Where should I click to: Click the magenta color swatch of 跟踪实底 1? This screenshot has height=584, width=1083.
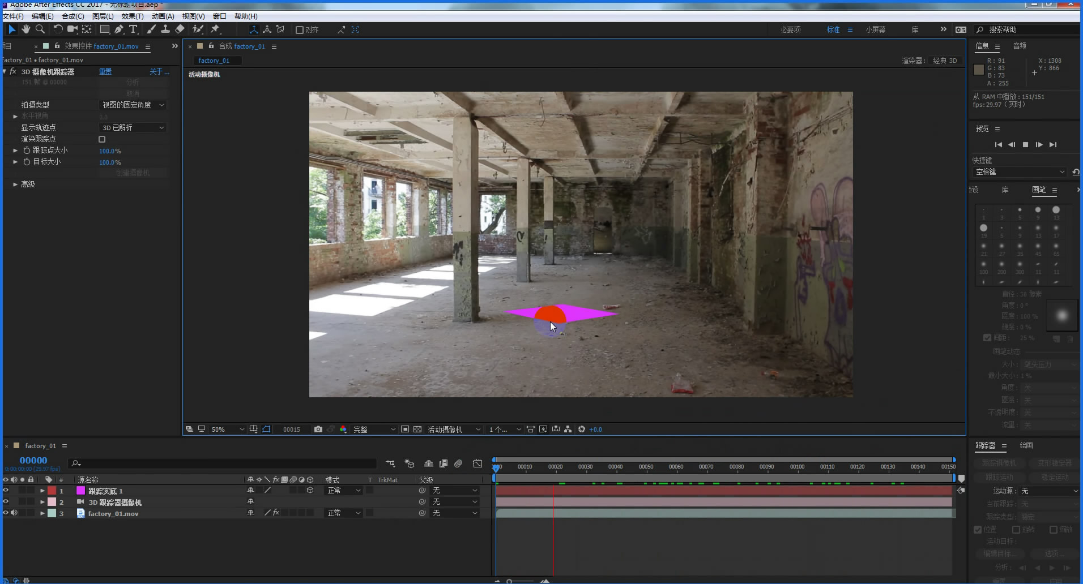(x=80, y=491)
